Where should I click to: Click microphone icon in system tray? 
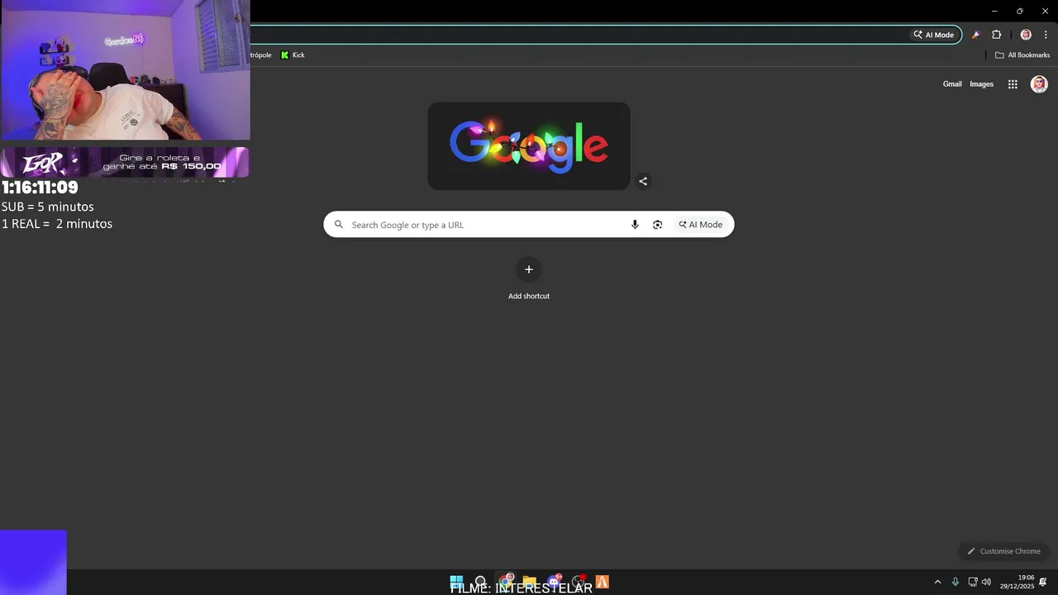click(x=956, y=582)
